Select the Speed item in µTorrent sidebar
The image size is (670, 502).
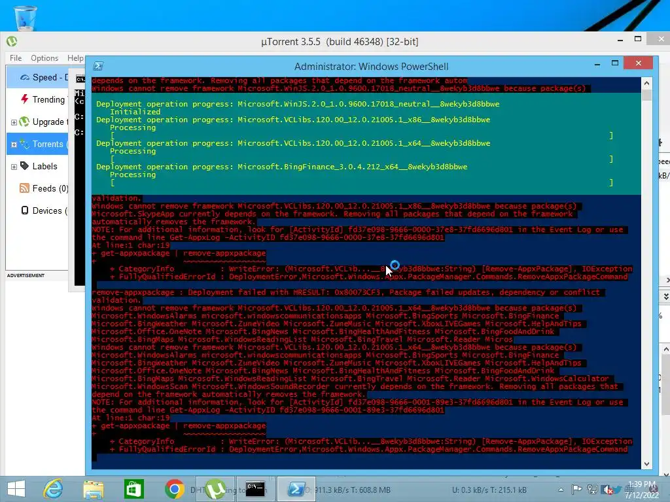point(37,77)
